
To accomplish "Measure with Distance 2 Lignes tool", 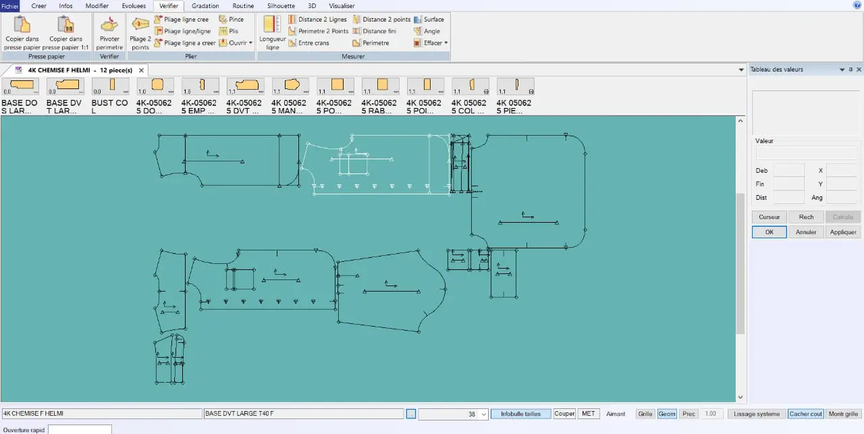I will [317, 20].
